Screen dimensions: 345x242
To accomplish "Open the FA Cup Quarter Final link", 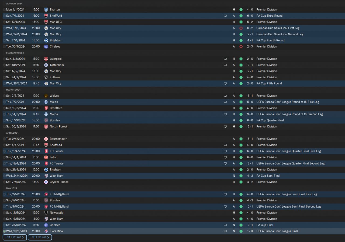I will (x=270, y=120).
